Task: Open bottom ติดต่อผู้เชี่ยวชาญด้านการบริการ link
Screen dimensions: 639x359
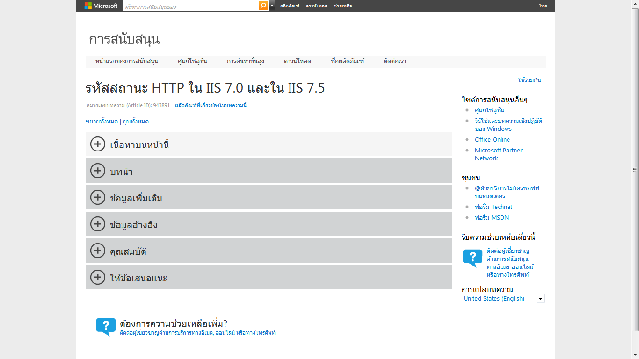Action: point(197,333)
